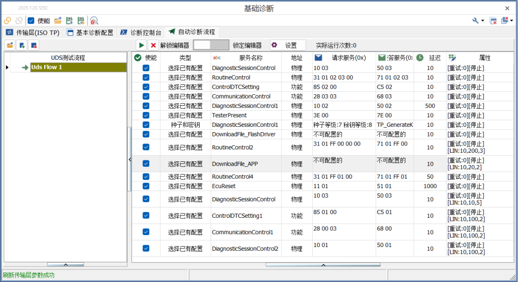Toggle checkbox for DownloadFile_FlashDriver row
Viewport: 518px width, 282px height.
(146, 134)
